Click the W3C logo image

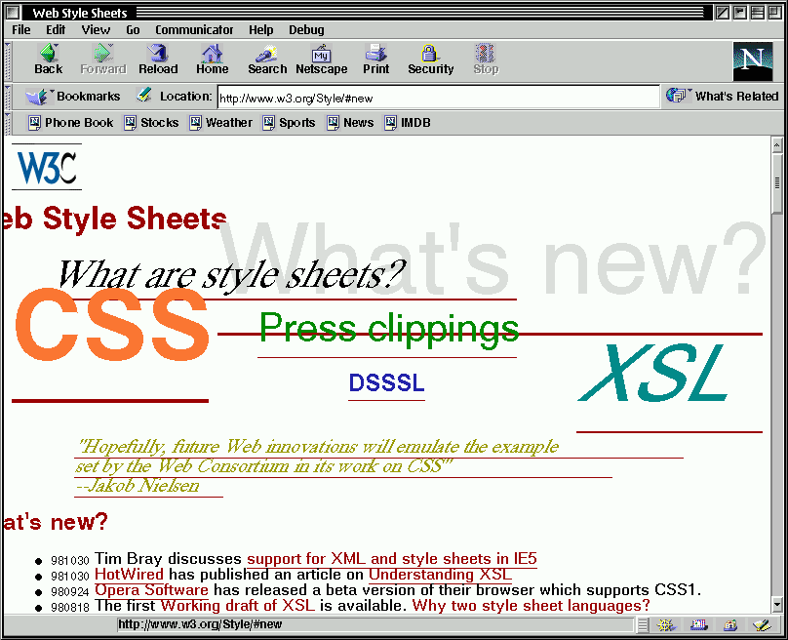[47, 168]
